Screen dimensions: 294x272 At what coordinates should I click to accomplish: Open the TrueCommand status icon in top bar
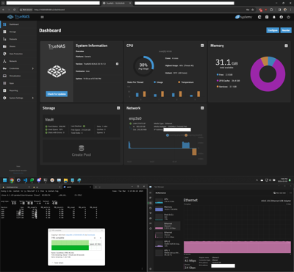coord(259,17)
